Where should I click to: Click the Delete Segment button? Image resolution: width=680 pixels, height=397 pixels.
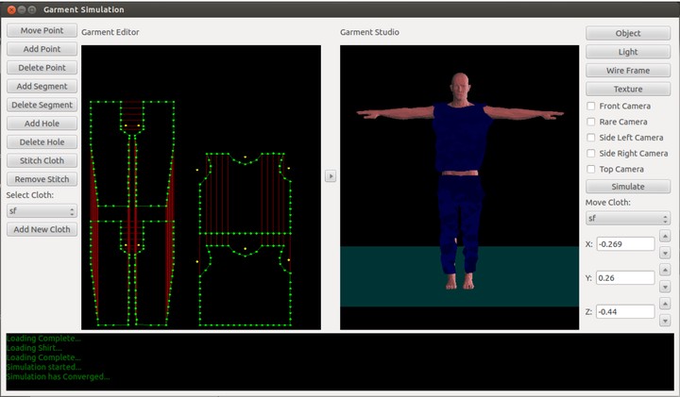pos(42,106)
